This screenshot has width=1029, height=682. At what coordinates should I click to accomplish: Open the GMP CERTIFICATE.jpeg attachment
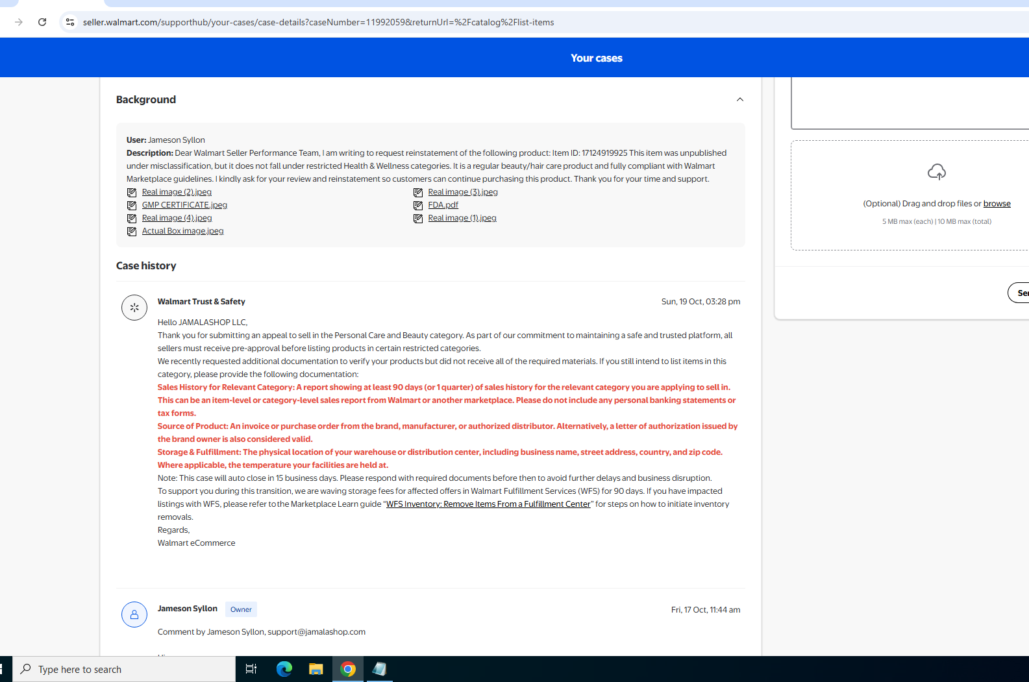point(184,205)
